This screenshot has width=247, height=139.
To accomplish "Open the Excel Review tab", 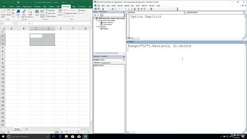I will click(51, 7).
